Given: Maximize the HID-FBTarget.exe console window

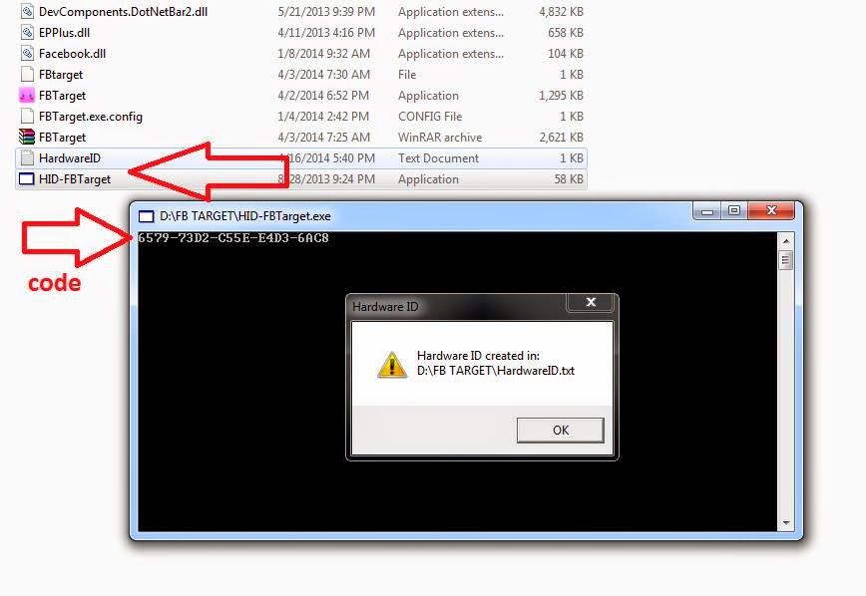Looking at the screenshot, I should click(734, 211).
